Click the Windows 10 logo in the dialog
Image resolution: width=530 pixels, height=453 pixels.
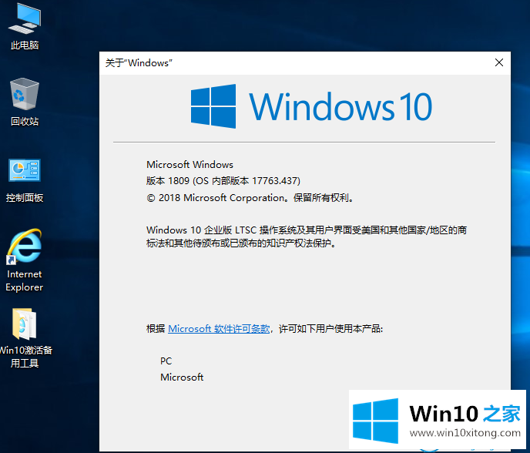click(311, 106)
